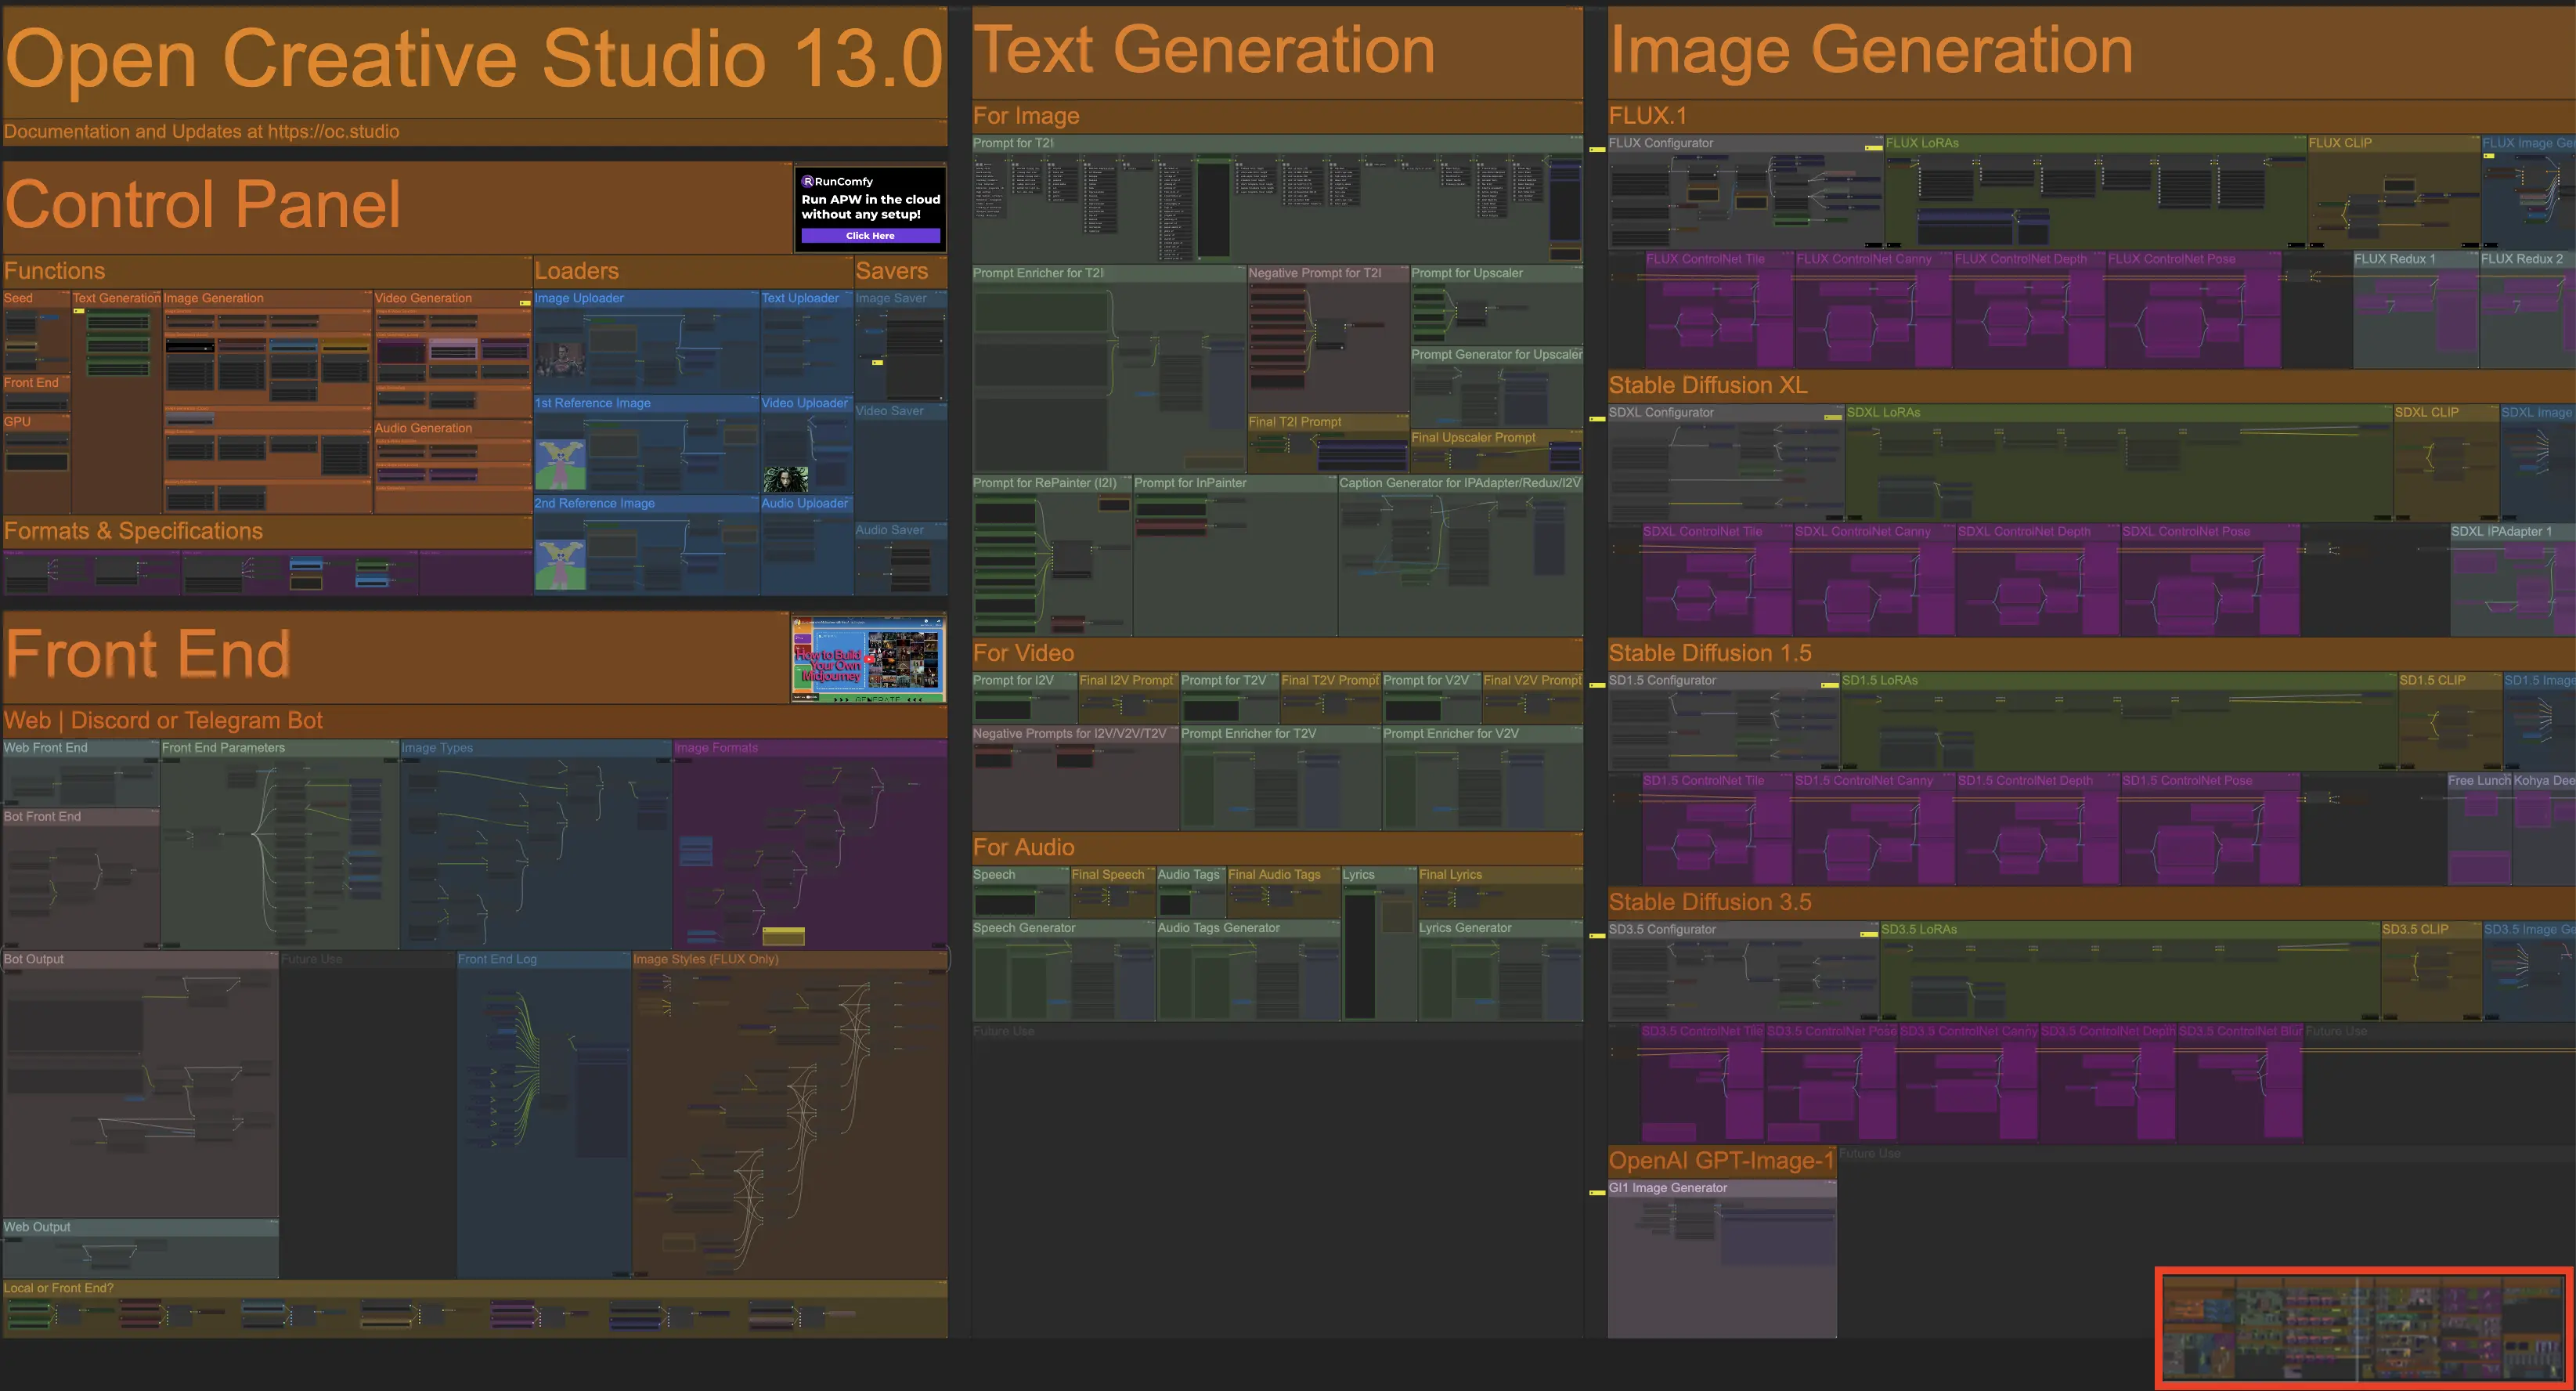Screen dimensions: 2576x1391
Task: Click the RunComfy 'Click Here' purple button
Action: (870, 236)
